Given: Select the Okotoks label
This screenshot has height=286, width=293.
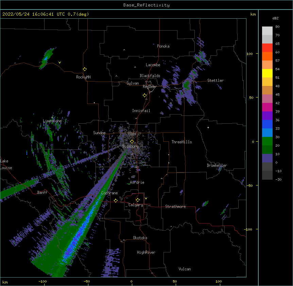Looking at the screenshot, I should tap(140, 238).
